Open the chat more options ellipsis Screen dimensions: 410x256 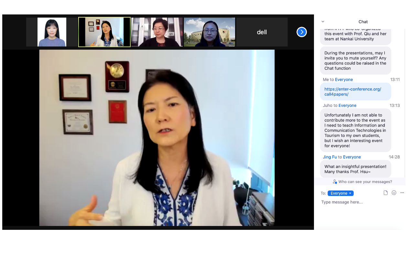coord(402,193)
